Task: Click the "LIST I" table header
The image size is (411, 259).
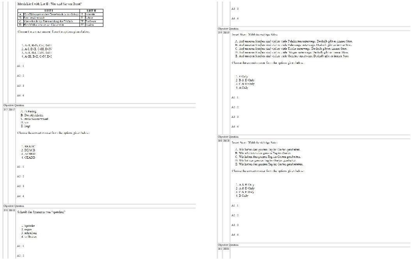Action: coord(49,10)
